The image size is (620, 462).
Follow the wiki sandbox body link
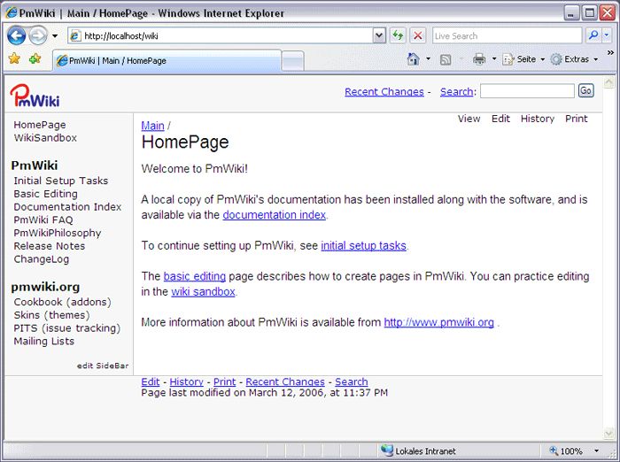coord(203,292)
